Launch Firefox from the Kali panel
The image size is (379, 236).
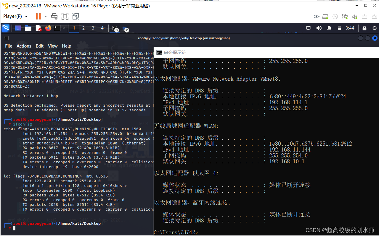pyautogui.click(x=48, y=28)
